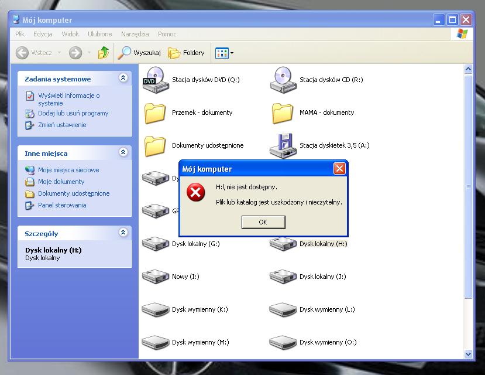This screenshot has height=375, width=485.
Task: Select the Dysk lokalny (G:) drive icon
Action: [156, 244]
